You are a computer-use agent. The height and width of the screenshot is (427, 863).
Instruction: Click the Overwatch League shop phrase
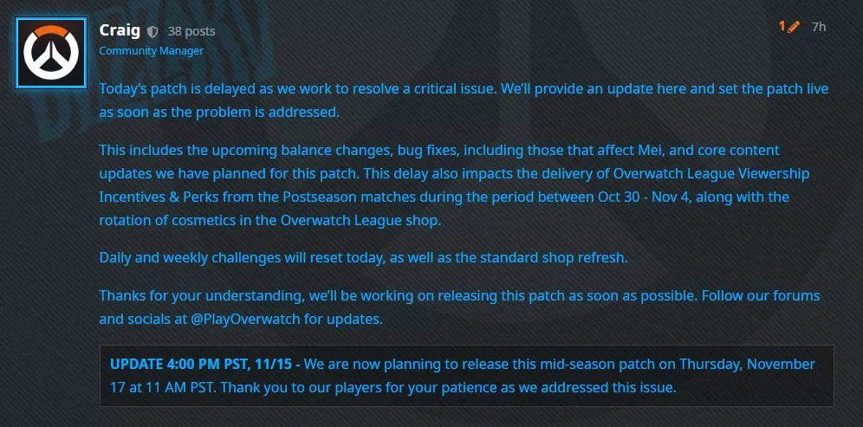point(360,221)
